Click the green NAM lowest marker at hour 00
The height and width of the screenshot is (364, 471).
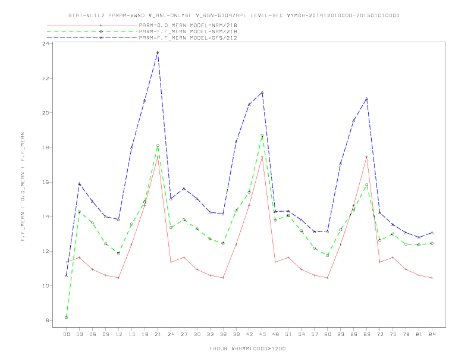[67, 318]
